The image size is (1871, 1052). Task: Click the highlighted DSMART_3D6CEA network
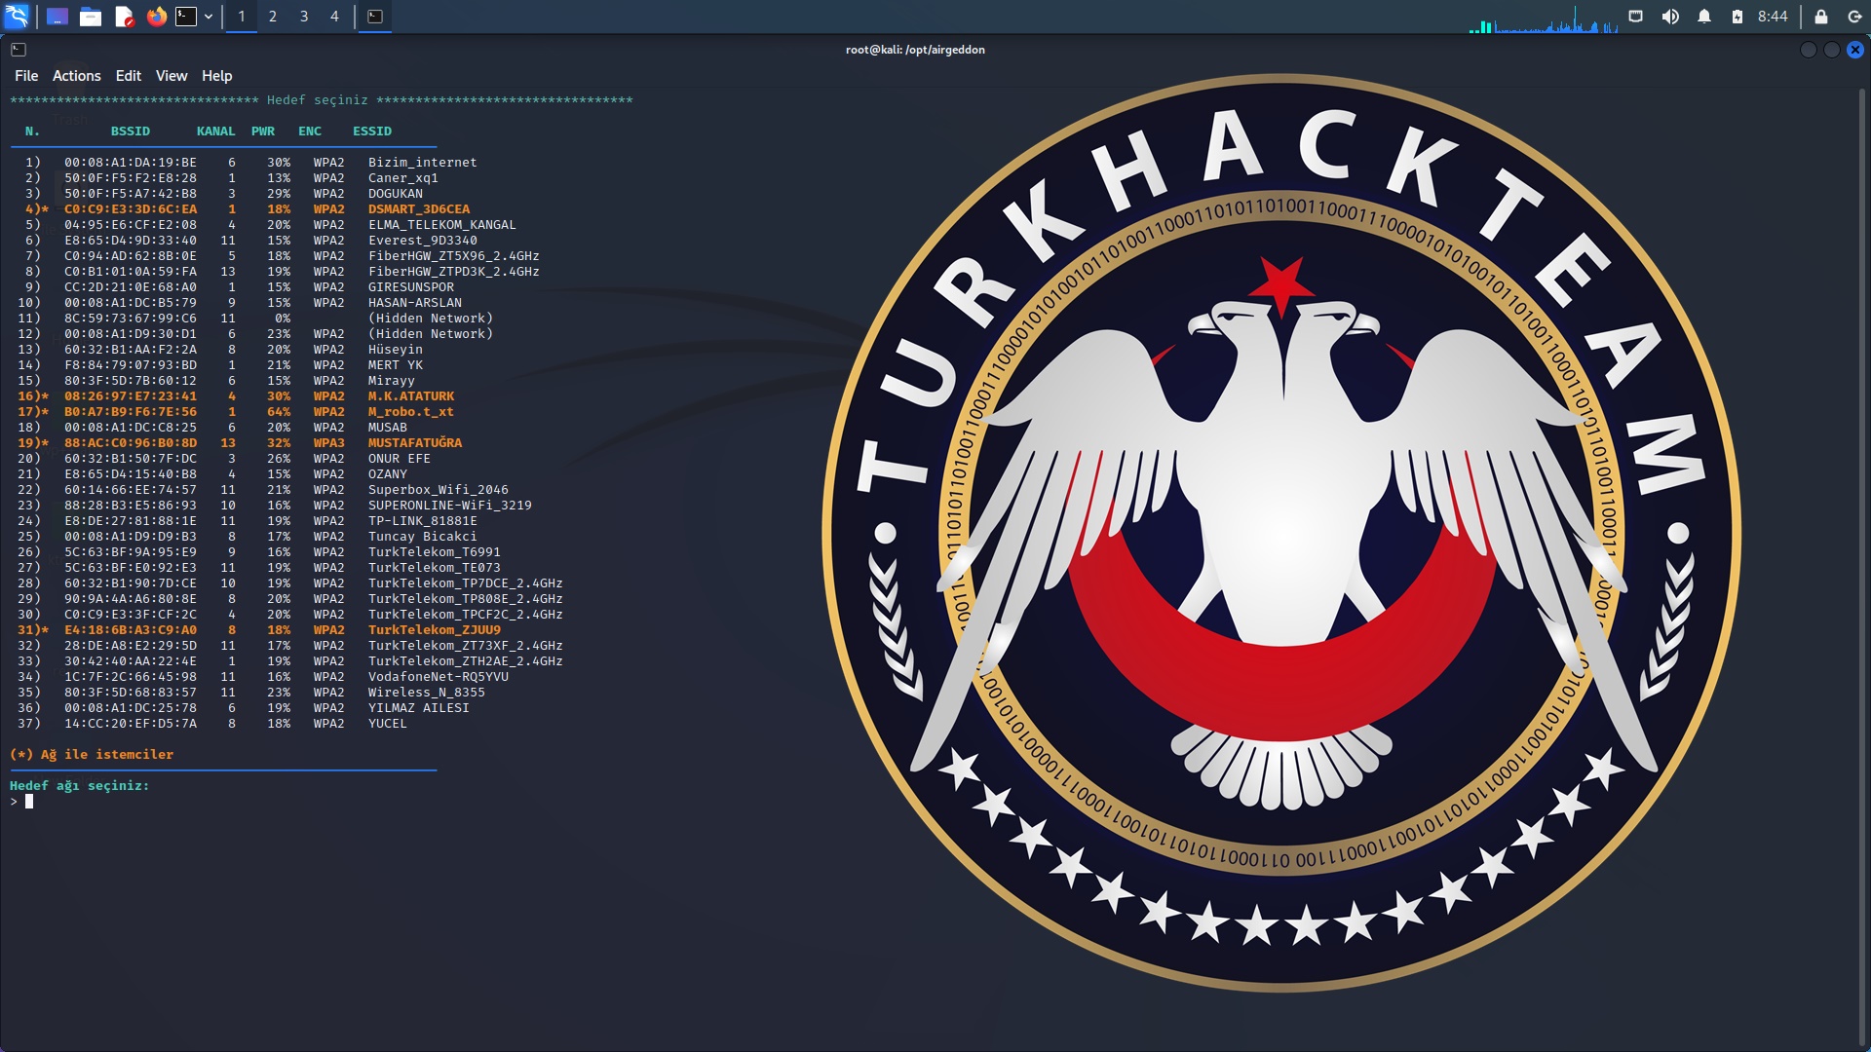click(x=419, y=209)
